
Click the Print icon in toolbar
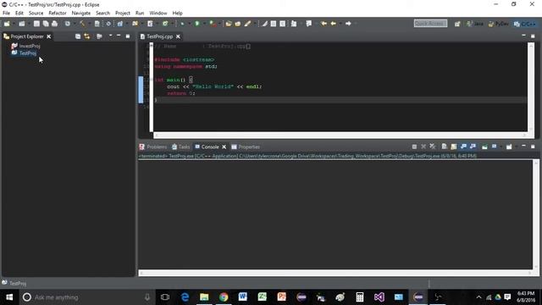coord(54,24)
